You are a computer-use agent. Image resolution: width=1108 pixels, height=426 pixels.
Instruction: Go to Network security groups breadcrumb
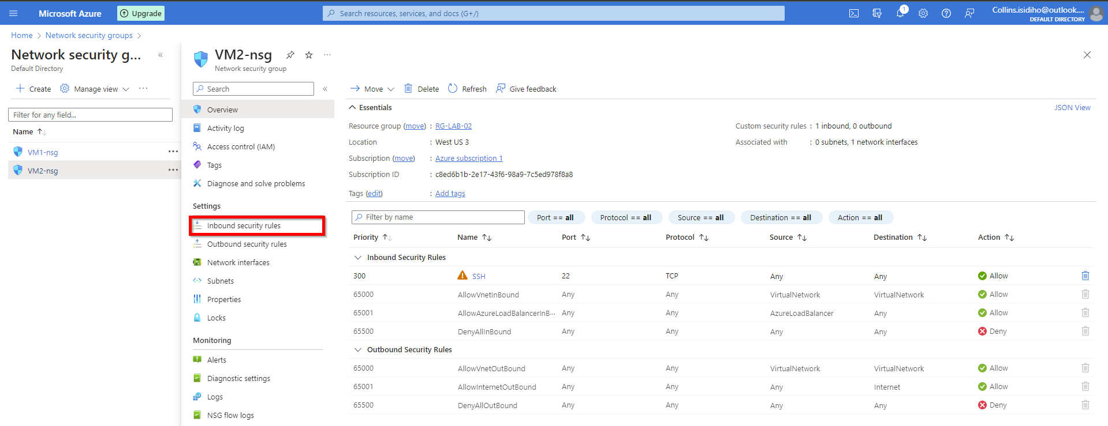[x=89, y=35]
